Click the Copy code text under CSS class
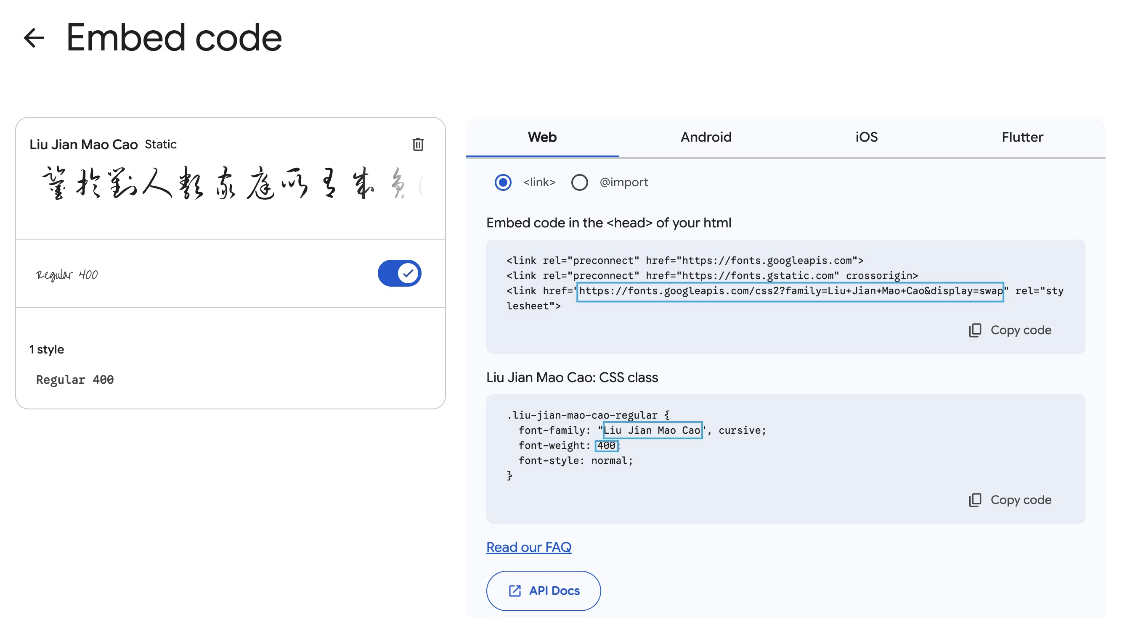Screen dimensions: 1130x617 click(x=1021, y=500)
